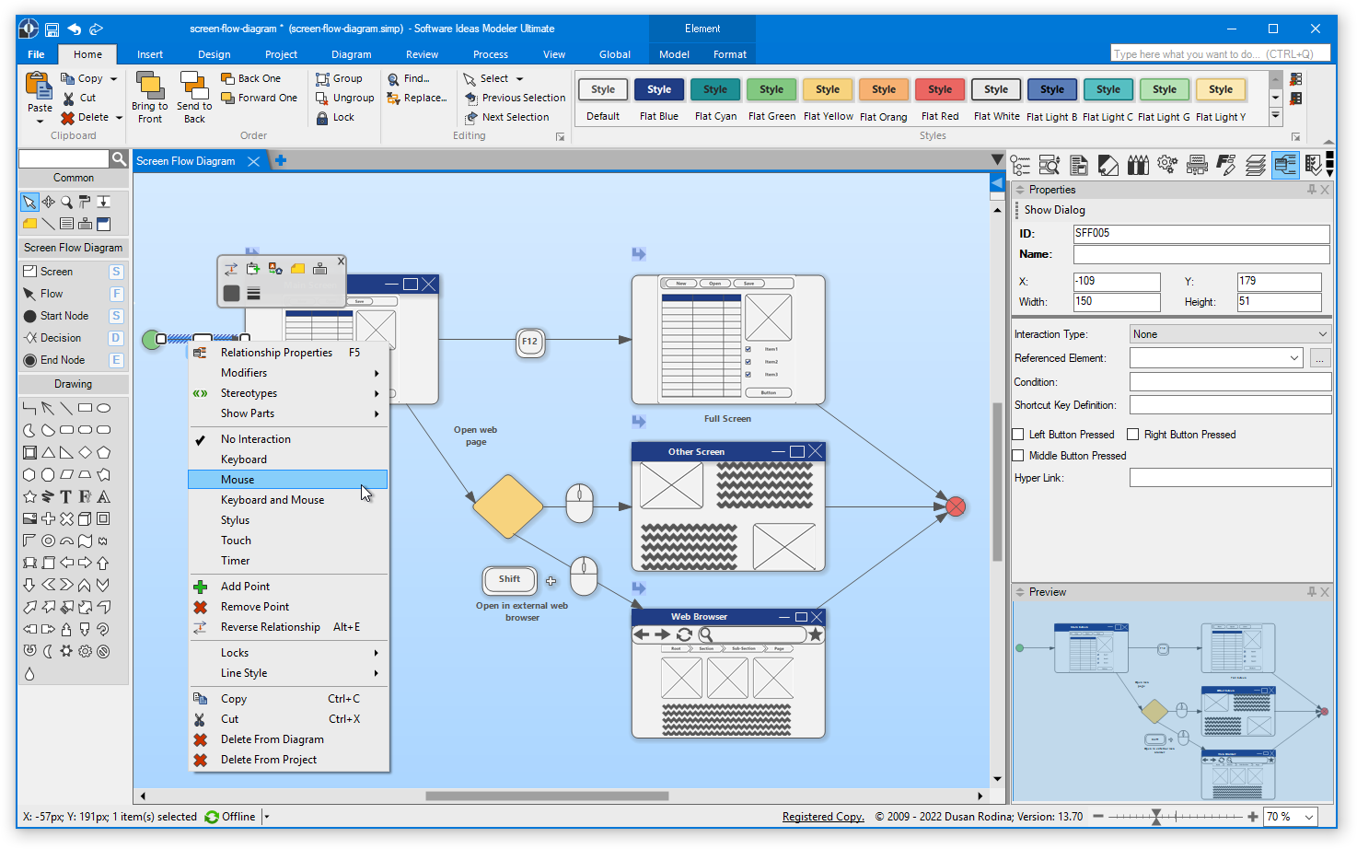Select the Zoom magnifier tool in the Common panel
This screenshot has height=849, width=1357.
click(65, 202)
